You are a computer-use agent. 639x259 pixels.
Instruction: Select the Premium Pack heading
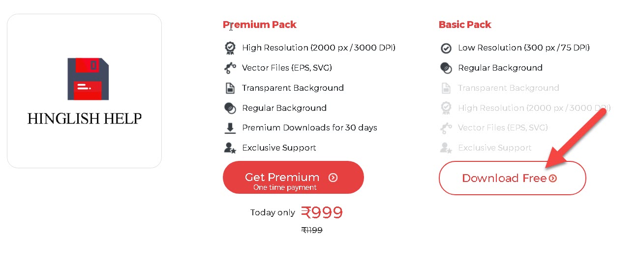pos(260,25)
